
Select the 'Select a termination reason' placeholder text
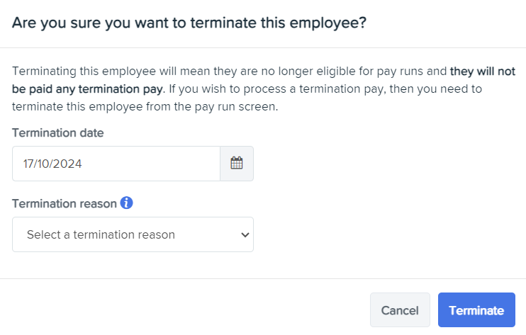pos(101,235)
